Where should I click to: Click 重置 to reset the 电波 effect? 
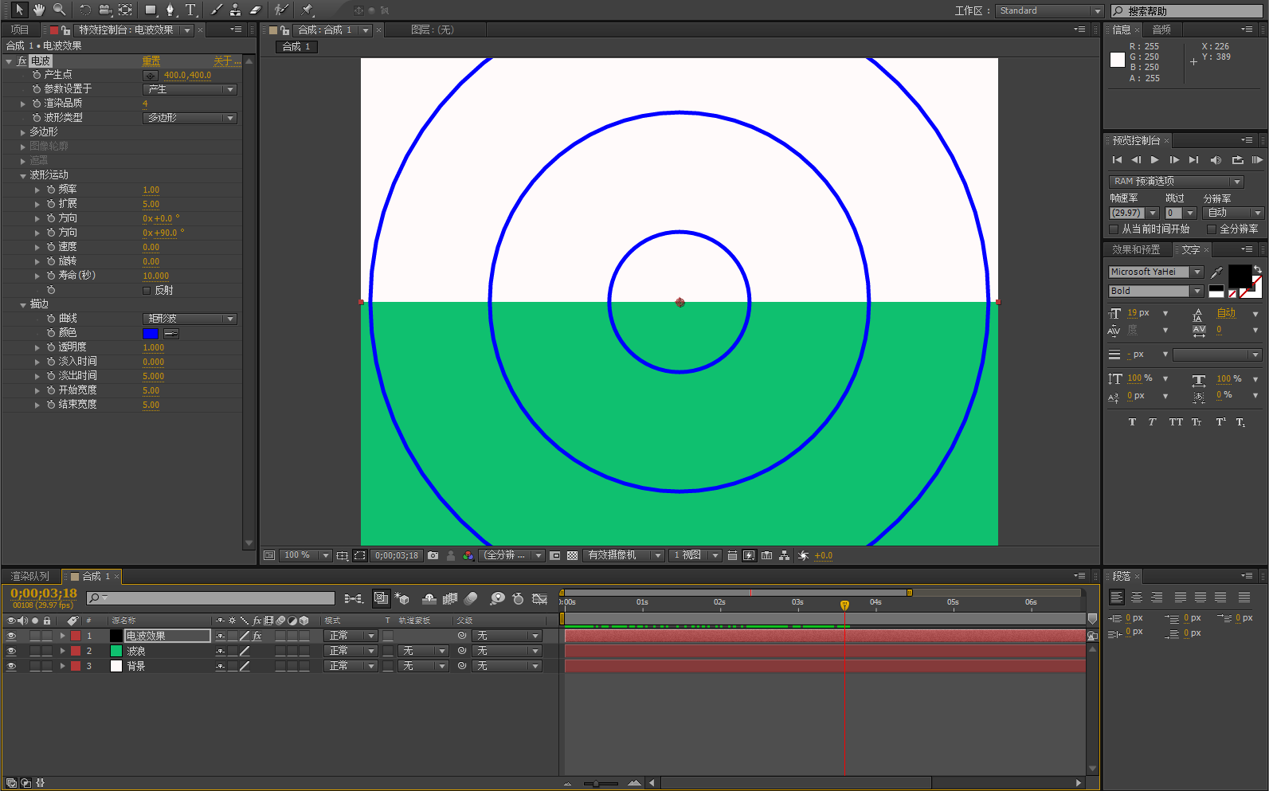(x=151, y=61)
